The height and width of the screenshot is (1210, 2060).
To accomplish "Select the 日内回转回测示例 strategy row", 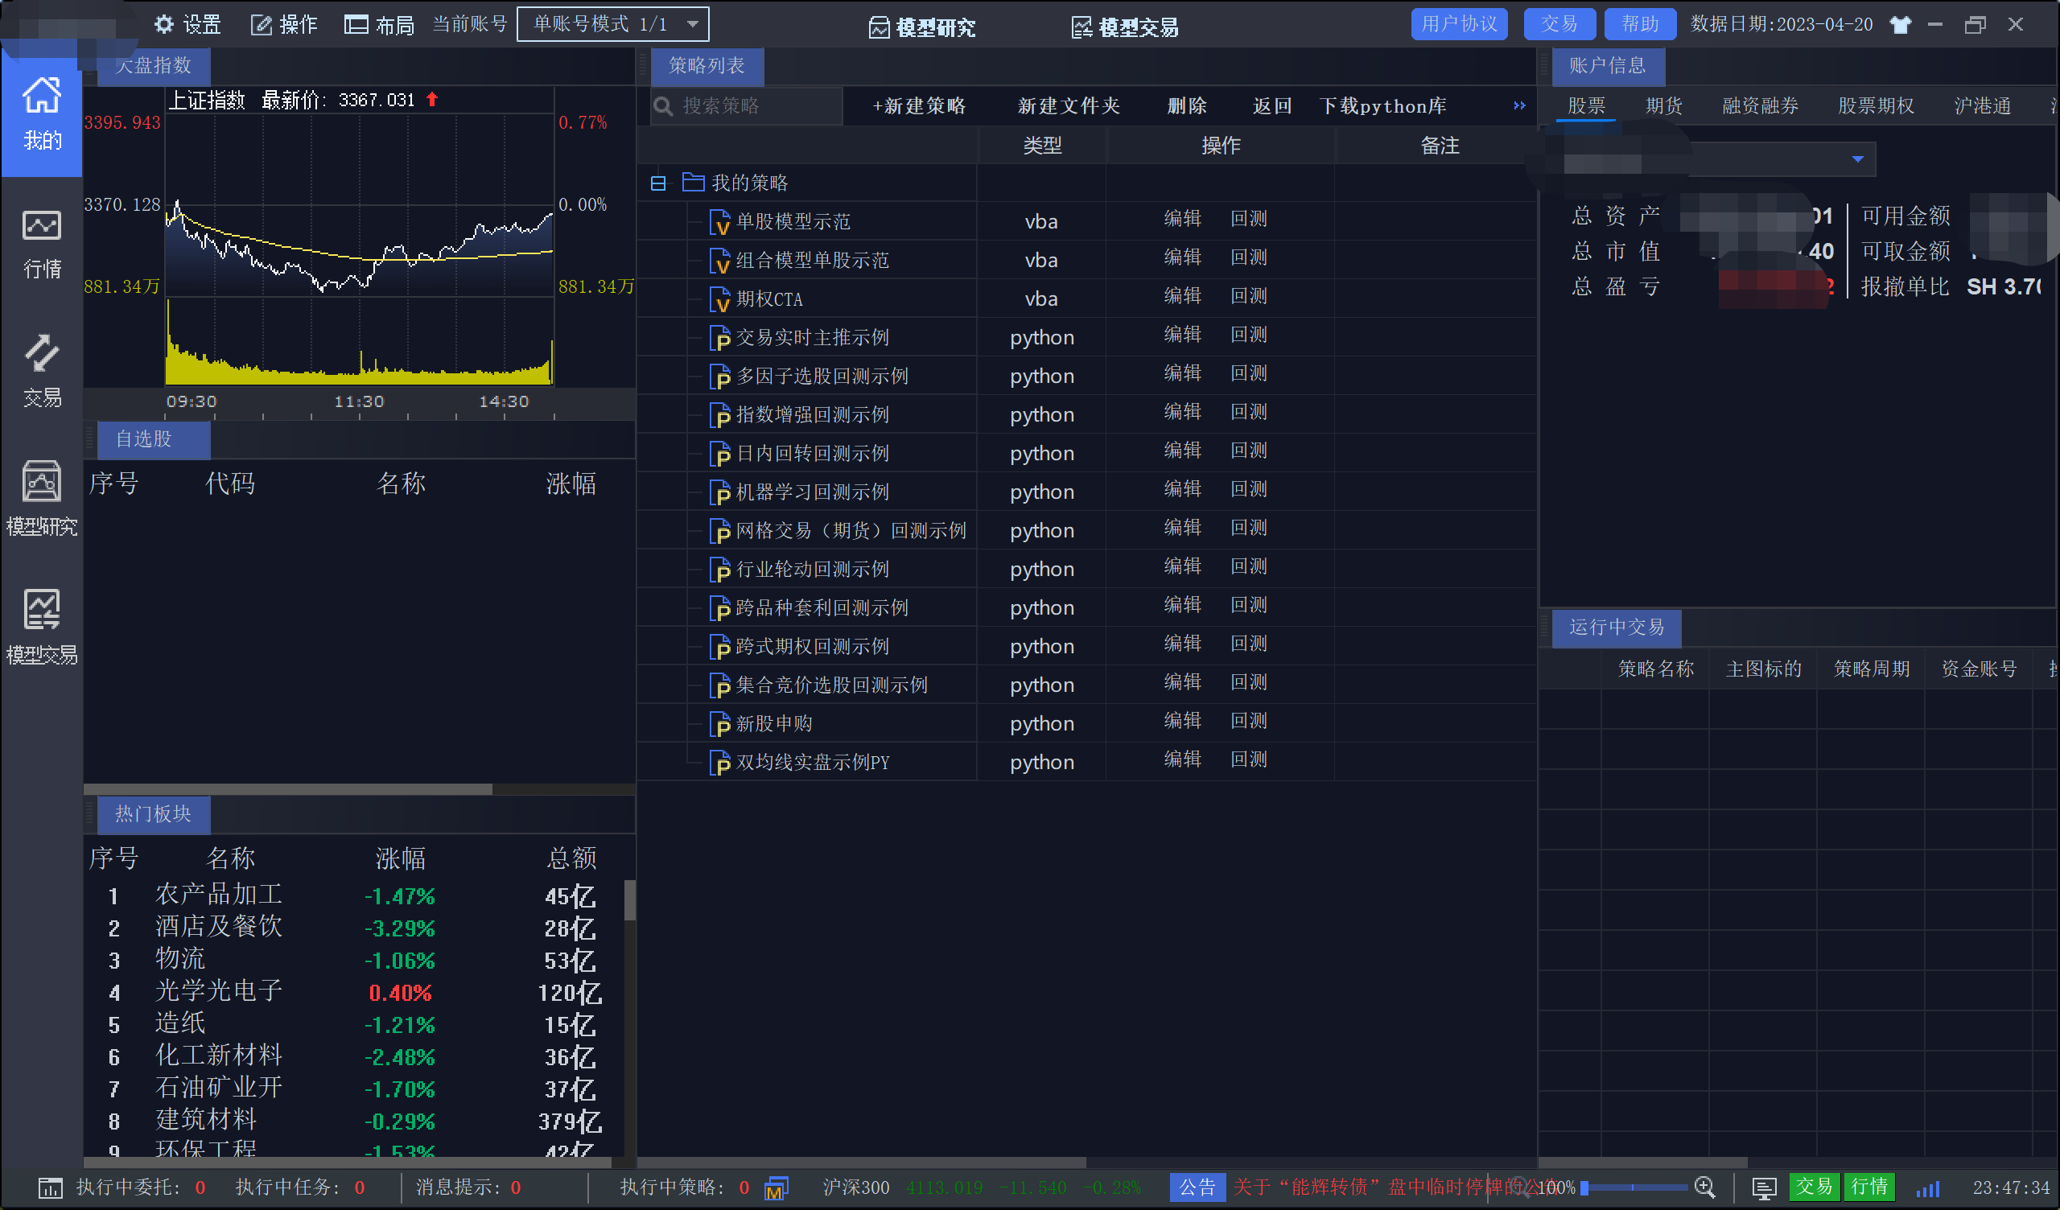I will click(1086, 453).
